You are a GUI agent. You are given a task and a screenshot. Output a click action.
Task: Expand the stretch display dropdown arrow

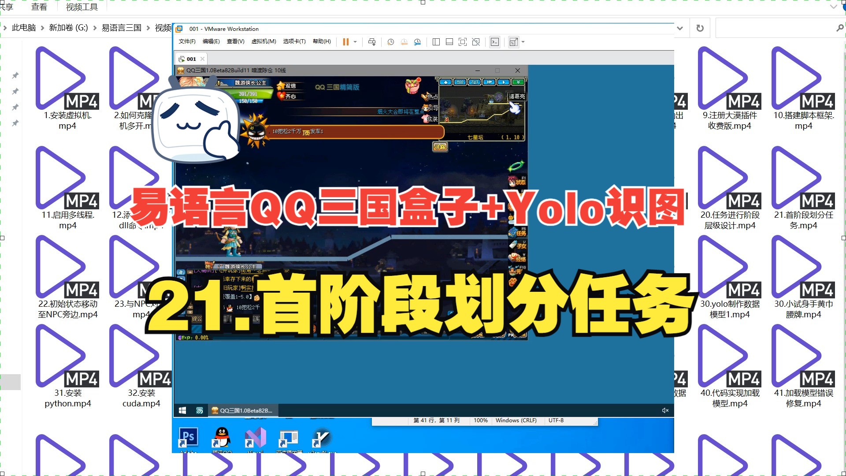[523, 42]
